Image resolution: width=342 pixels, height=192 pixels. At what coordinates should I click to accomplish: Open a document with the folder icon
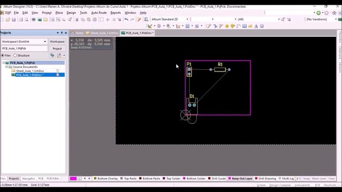click(x=7, y=20)
